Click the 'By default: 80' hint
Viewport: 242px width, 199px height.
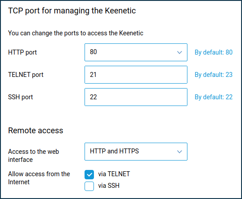[213, 52]
